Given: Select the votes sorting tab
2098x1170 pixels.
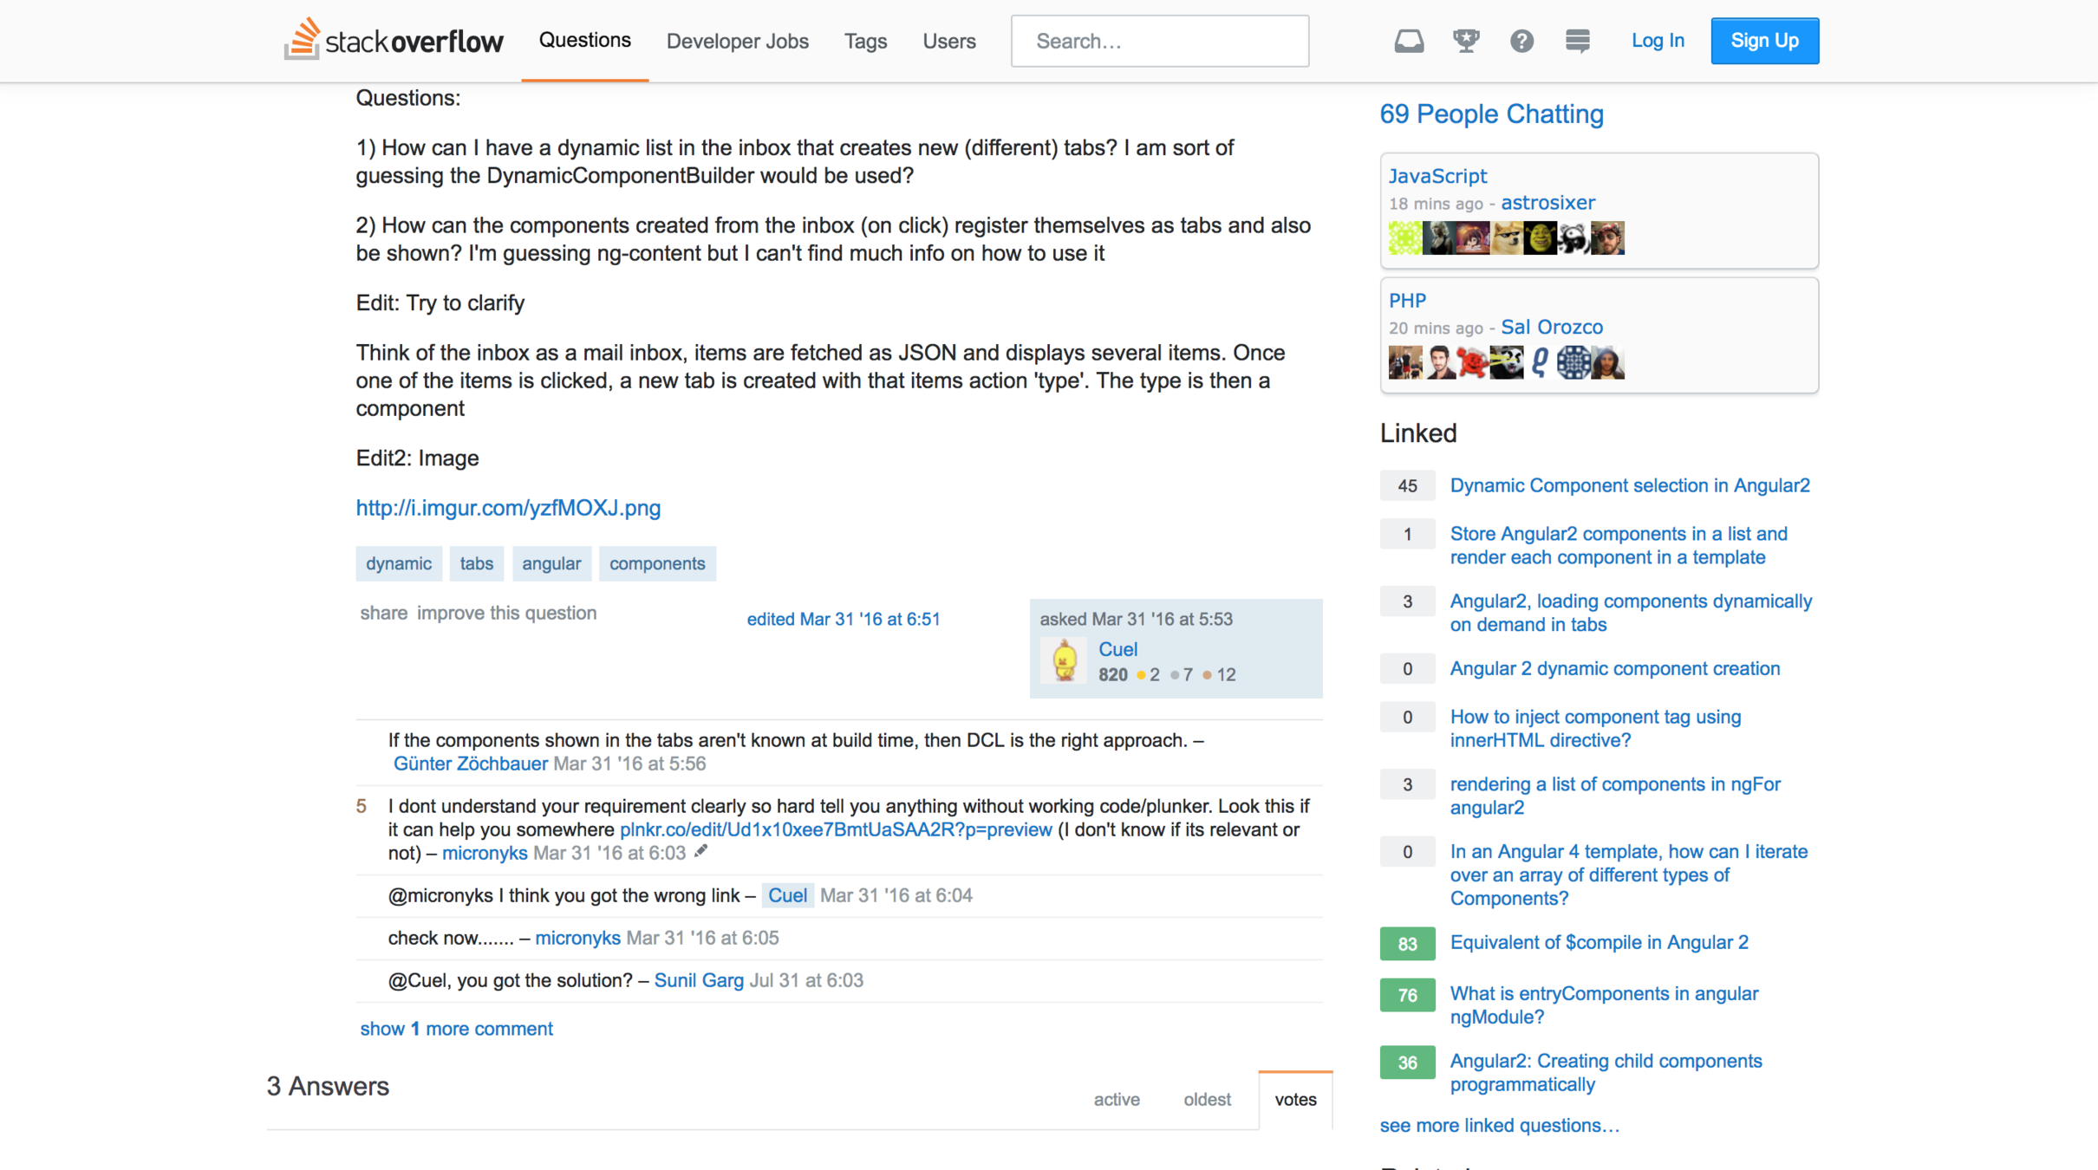Looking at the screenshot, I should 1295,1099.
